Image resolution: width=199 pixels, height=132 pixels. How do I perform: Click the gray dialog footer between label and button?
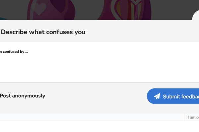pyautogui.click(x=96, y=97)
